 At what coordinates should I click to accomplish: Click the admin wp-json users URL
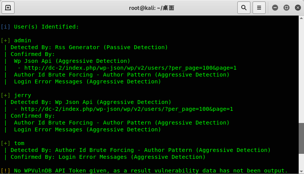coord(130,68)
